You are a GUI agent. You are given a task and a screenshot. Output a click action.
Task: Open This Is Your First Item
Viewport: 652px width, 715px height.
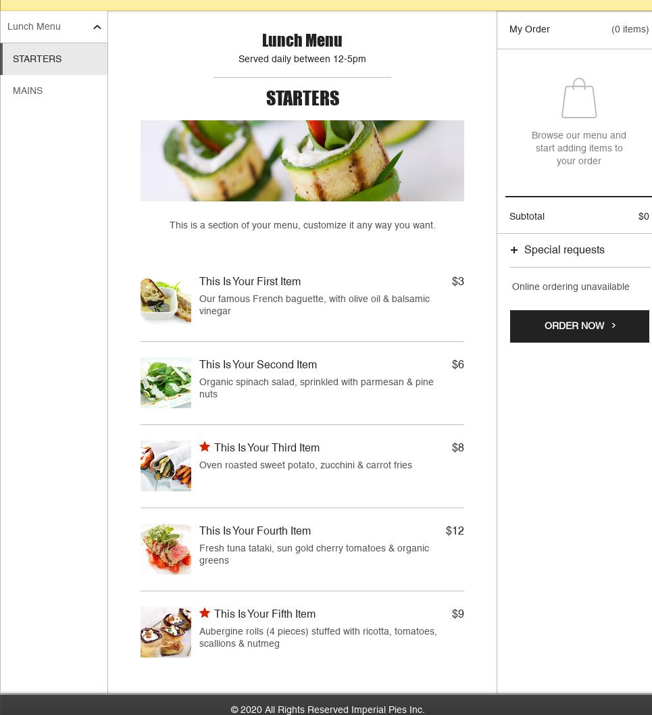(250, 281)
